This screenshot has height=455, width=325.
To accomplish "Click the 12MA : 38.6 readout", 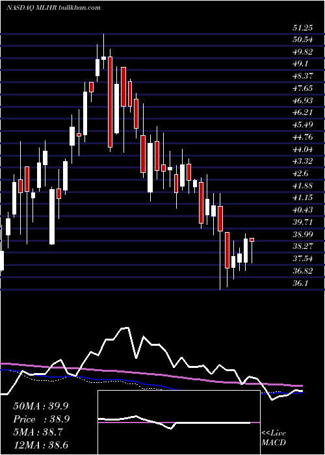I will [x=40, y=445].
